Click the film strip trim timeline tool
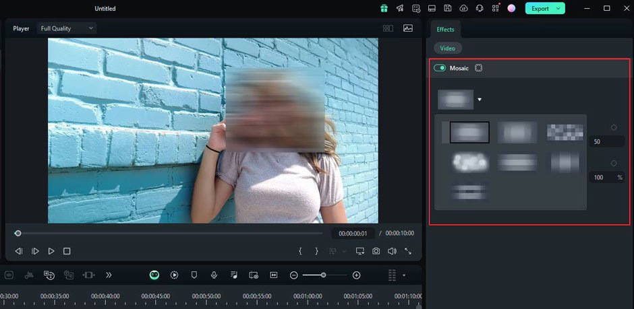 pyautogui.click(x=88, y=275)
